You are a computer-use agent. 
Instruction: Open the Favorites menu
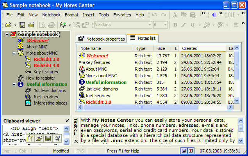(122, 15)
